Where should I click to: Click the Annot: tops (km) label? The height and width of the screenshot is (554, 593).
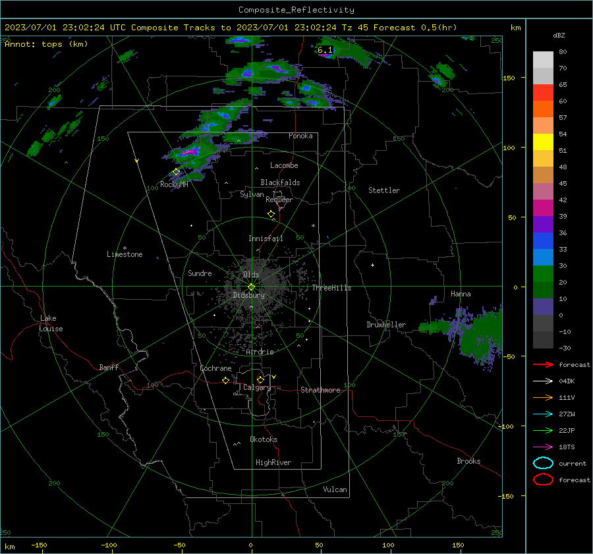(x=46, y=44)
